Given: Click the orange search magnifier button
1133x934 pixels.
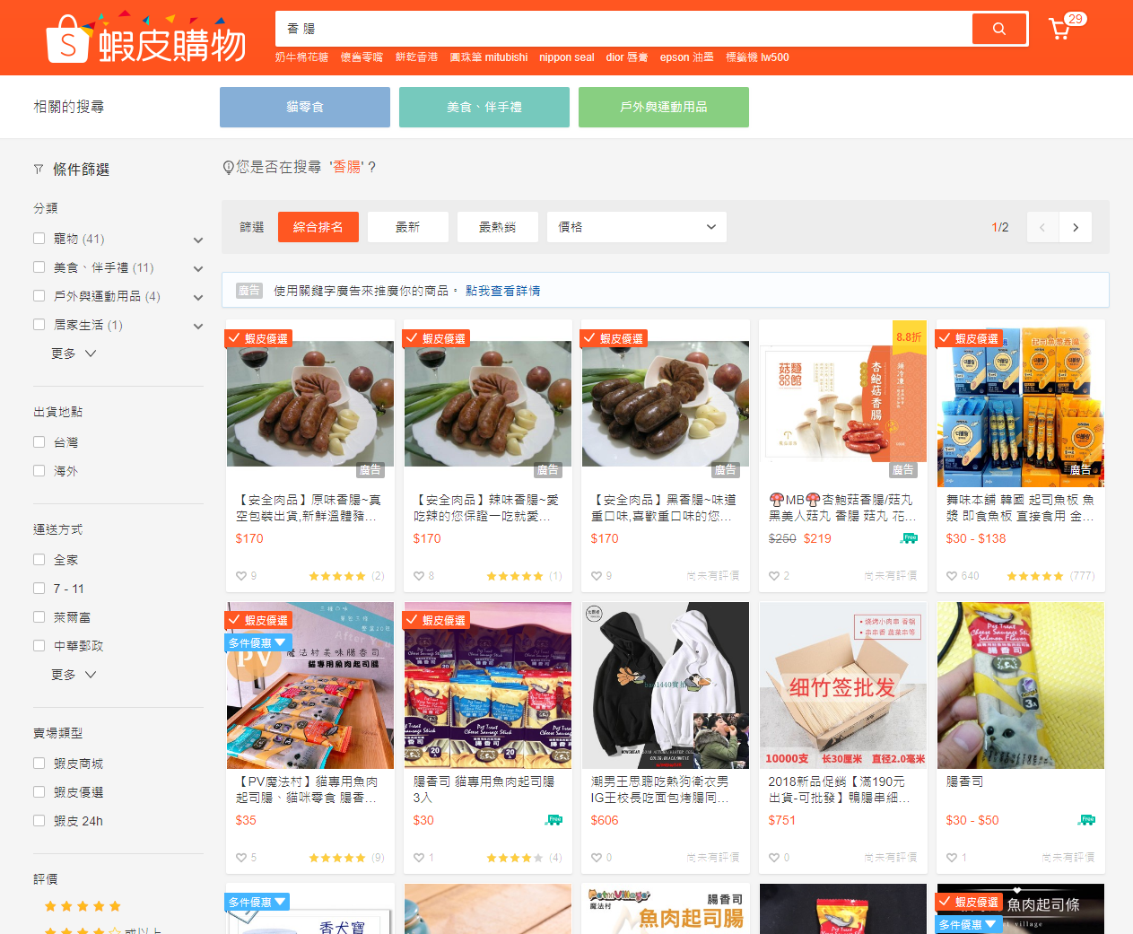Looking at the screenshot, I should (998, 29).
